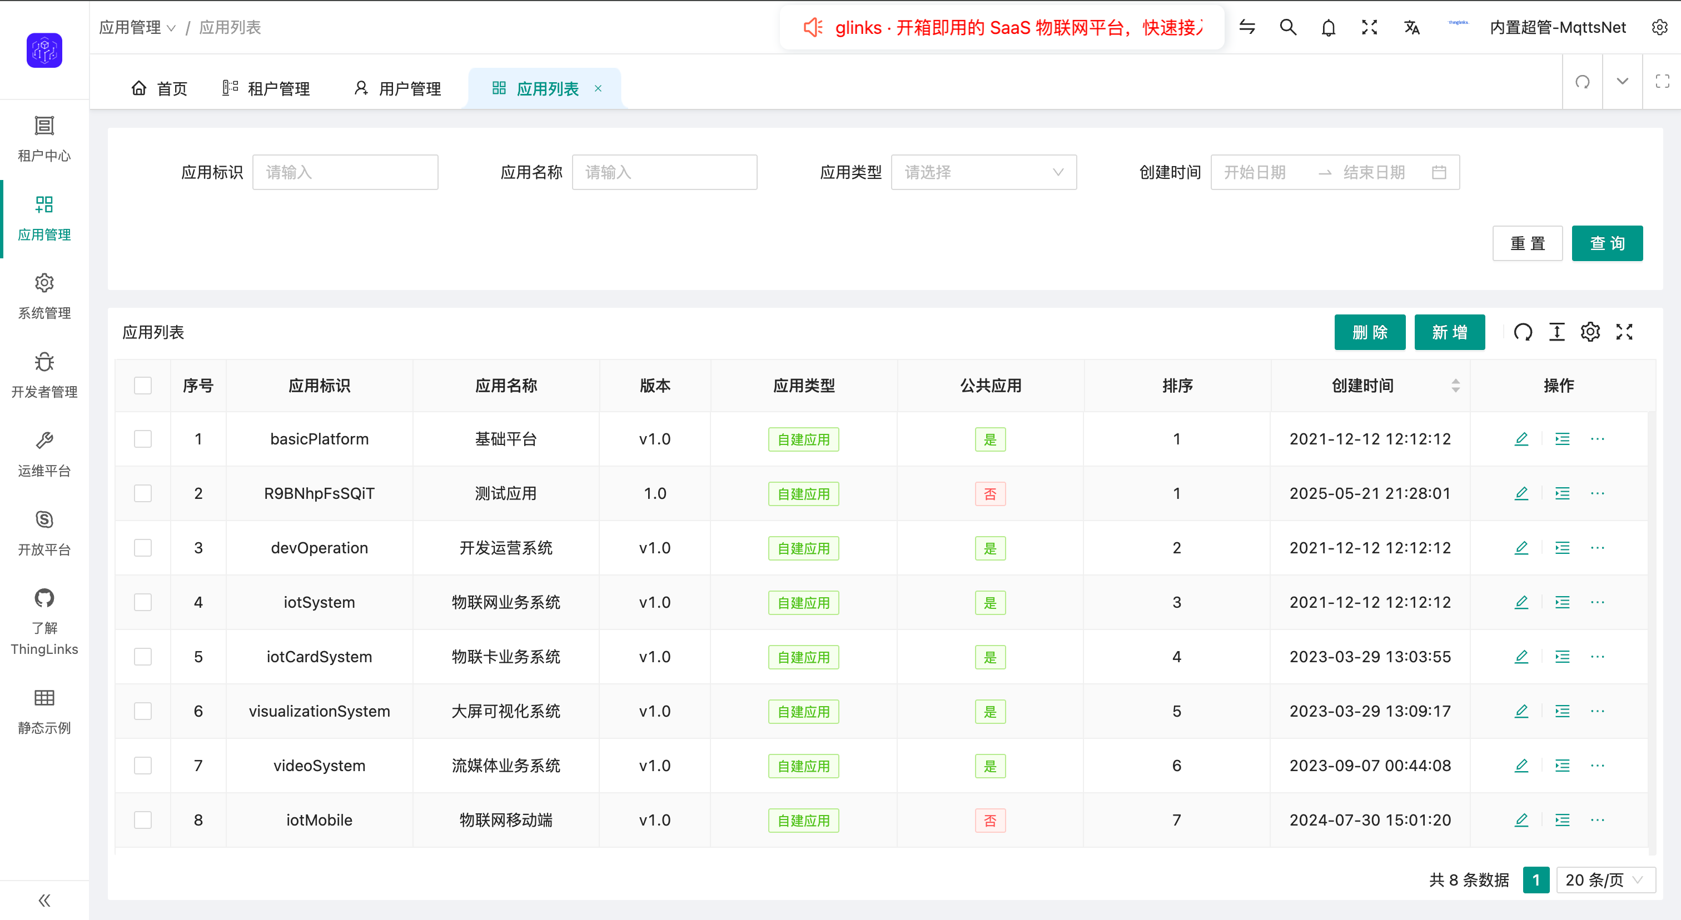Click the ThingLinks logo icon

44,50
